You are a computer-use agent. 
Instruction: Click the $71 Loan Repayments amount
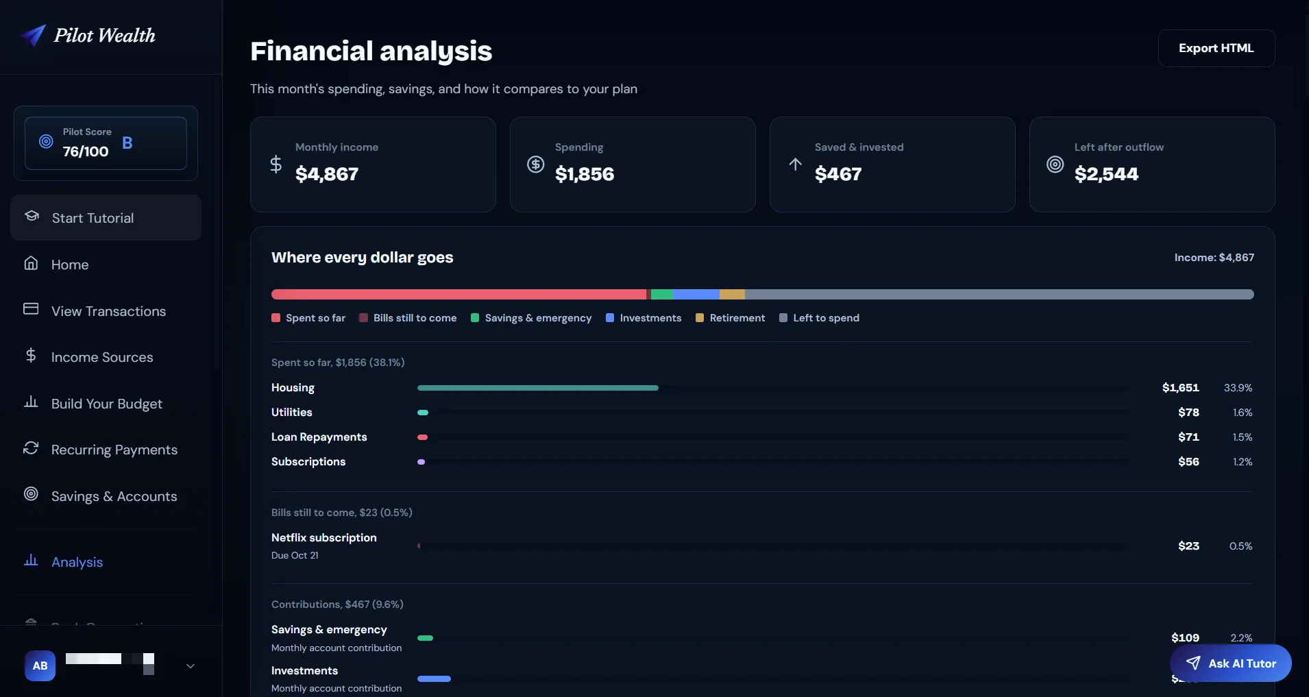pos(1188,437)
